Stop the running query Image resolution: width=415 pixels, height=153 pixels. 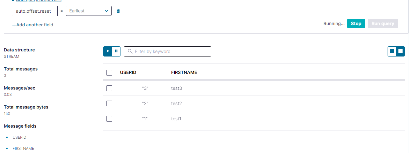coord(356,23)
